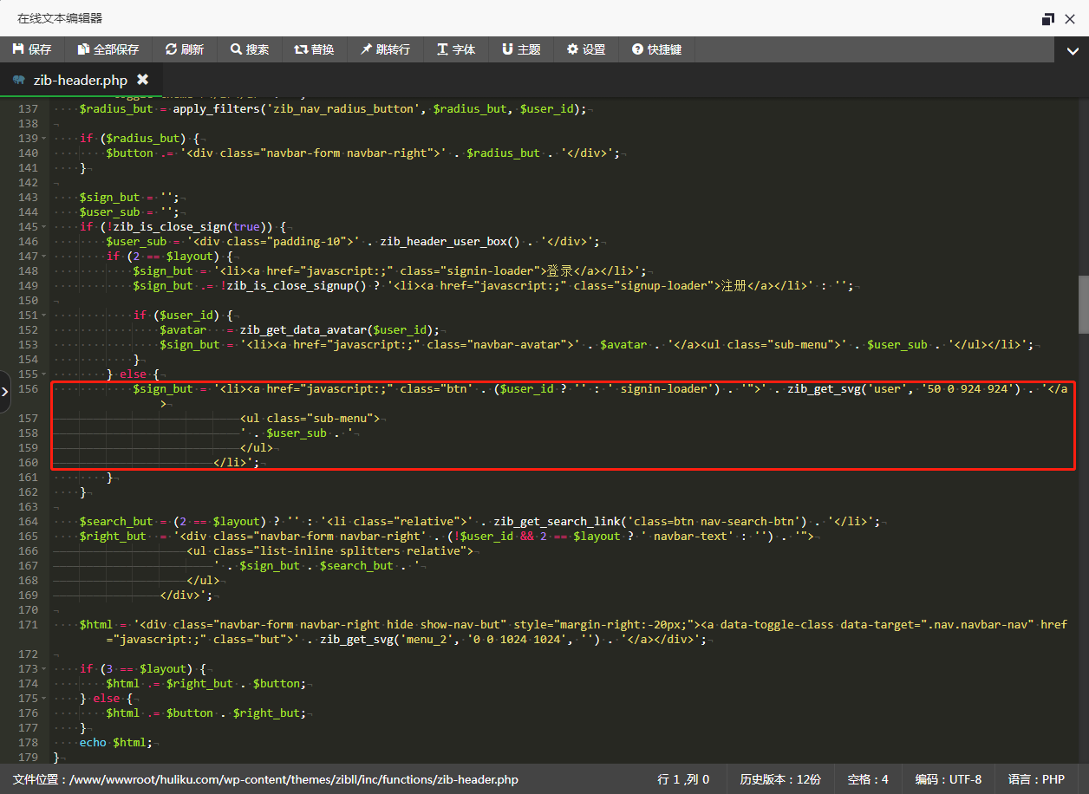Change the encoding UTF-8 in status bar

click(x=948, y=779)
